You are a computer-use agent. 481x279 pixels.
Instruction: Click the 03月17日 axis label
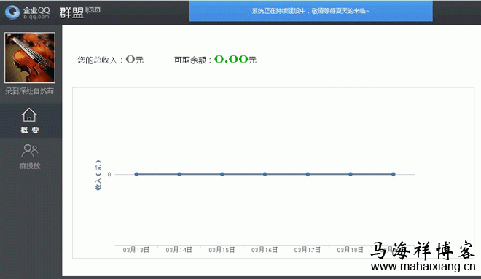pyautogui.click(x=308, y=250)
